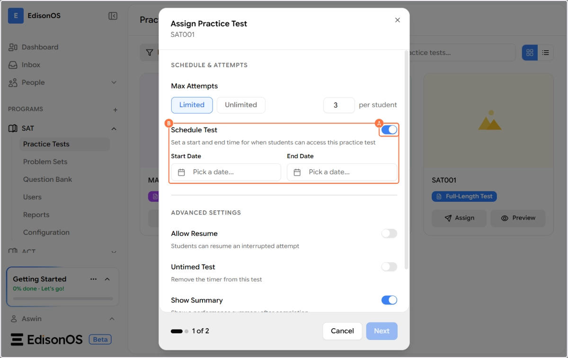Click the filter funnel icon

click(x=150, y=53)
